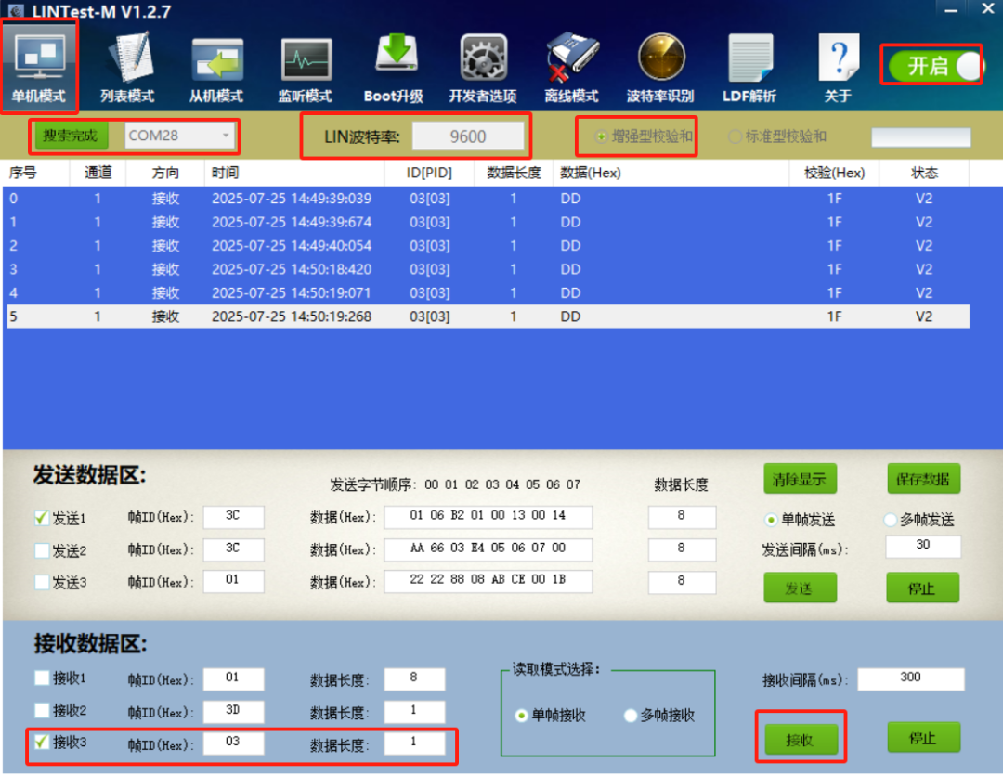
Task: Toggle the 开启 connection switch
Action: click(935, 66)
